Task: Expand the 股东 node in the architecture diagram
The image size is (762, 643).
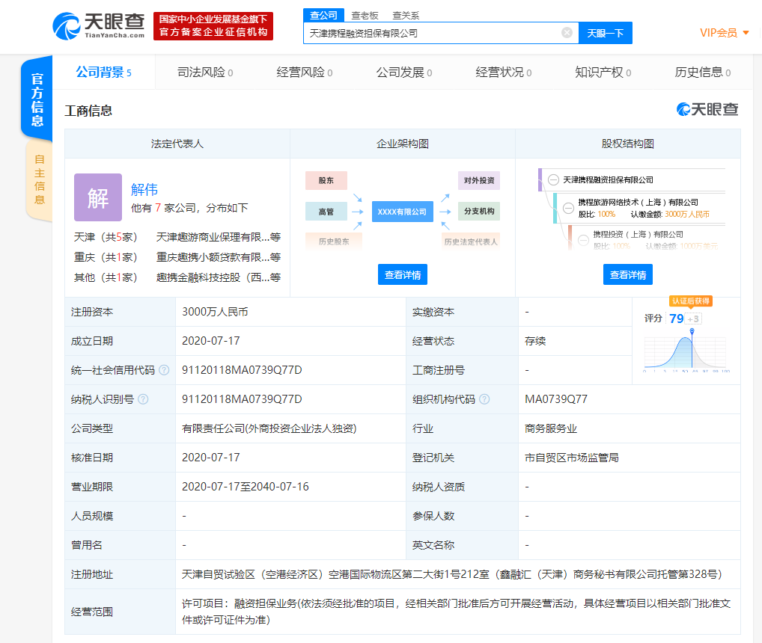Action: tap(325, 180)
